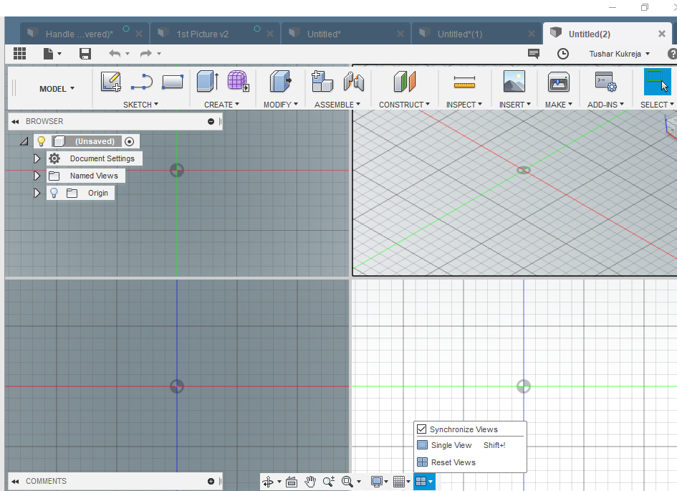Activate the Unsaved component radio button
Screen dimensions: 677x491
click(x=129, y=141)
